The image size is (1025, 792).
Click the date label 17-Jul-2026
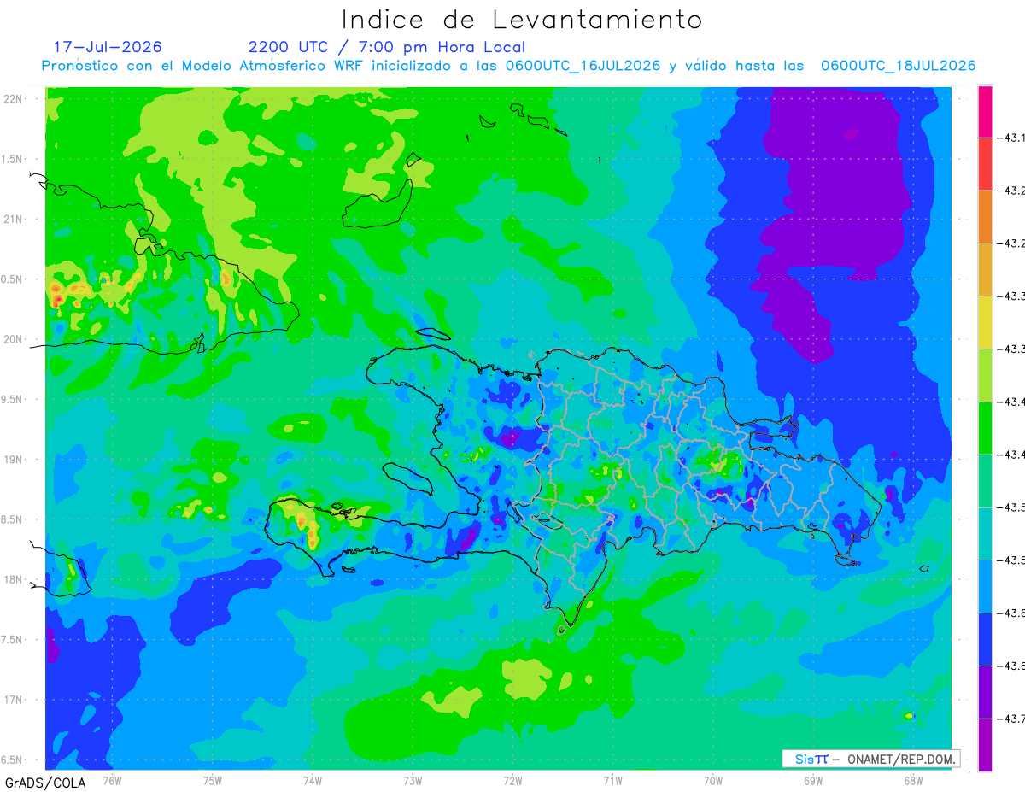tap(108, 47)
